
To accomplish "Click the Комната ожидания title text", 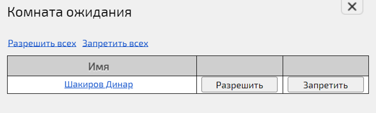I will tap(69, 12).
